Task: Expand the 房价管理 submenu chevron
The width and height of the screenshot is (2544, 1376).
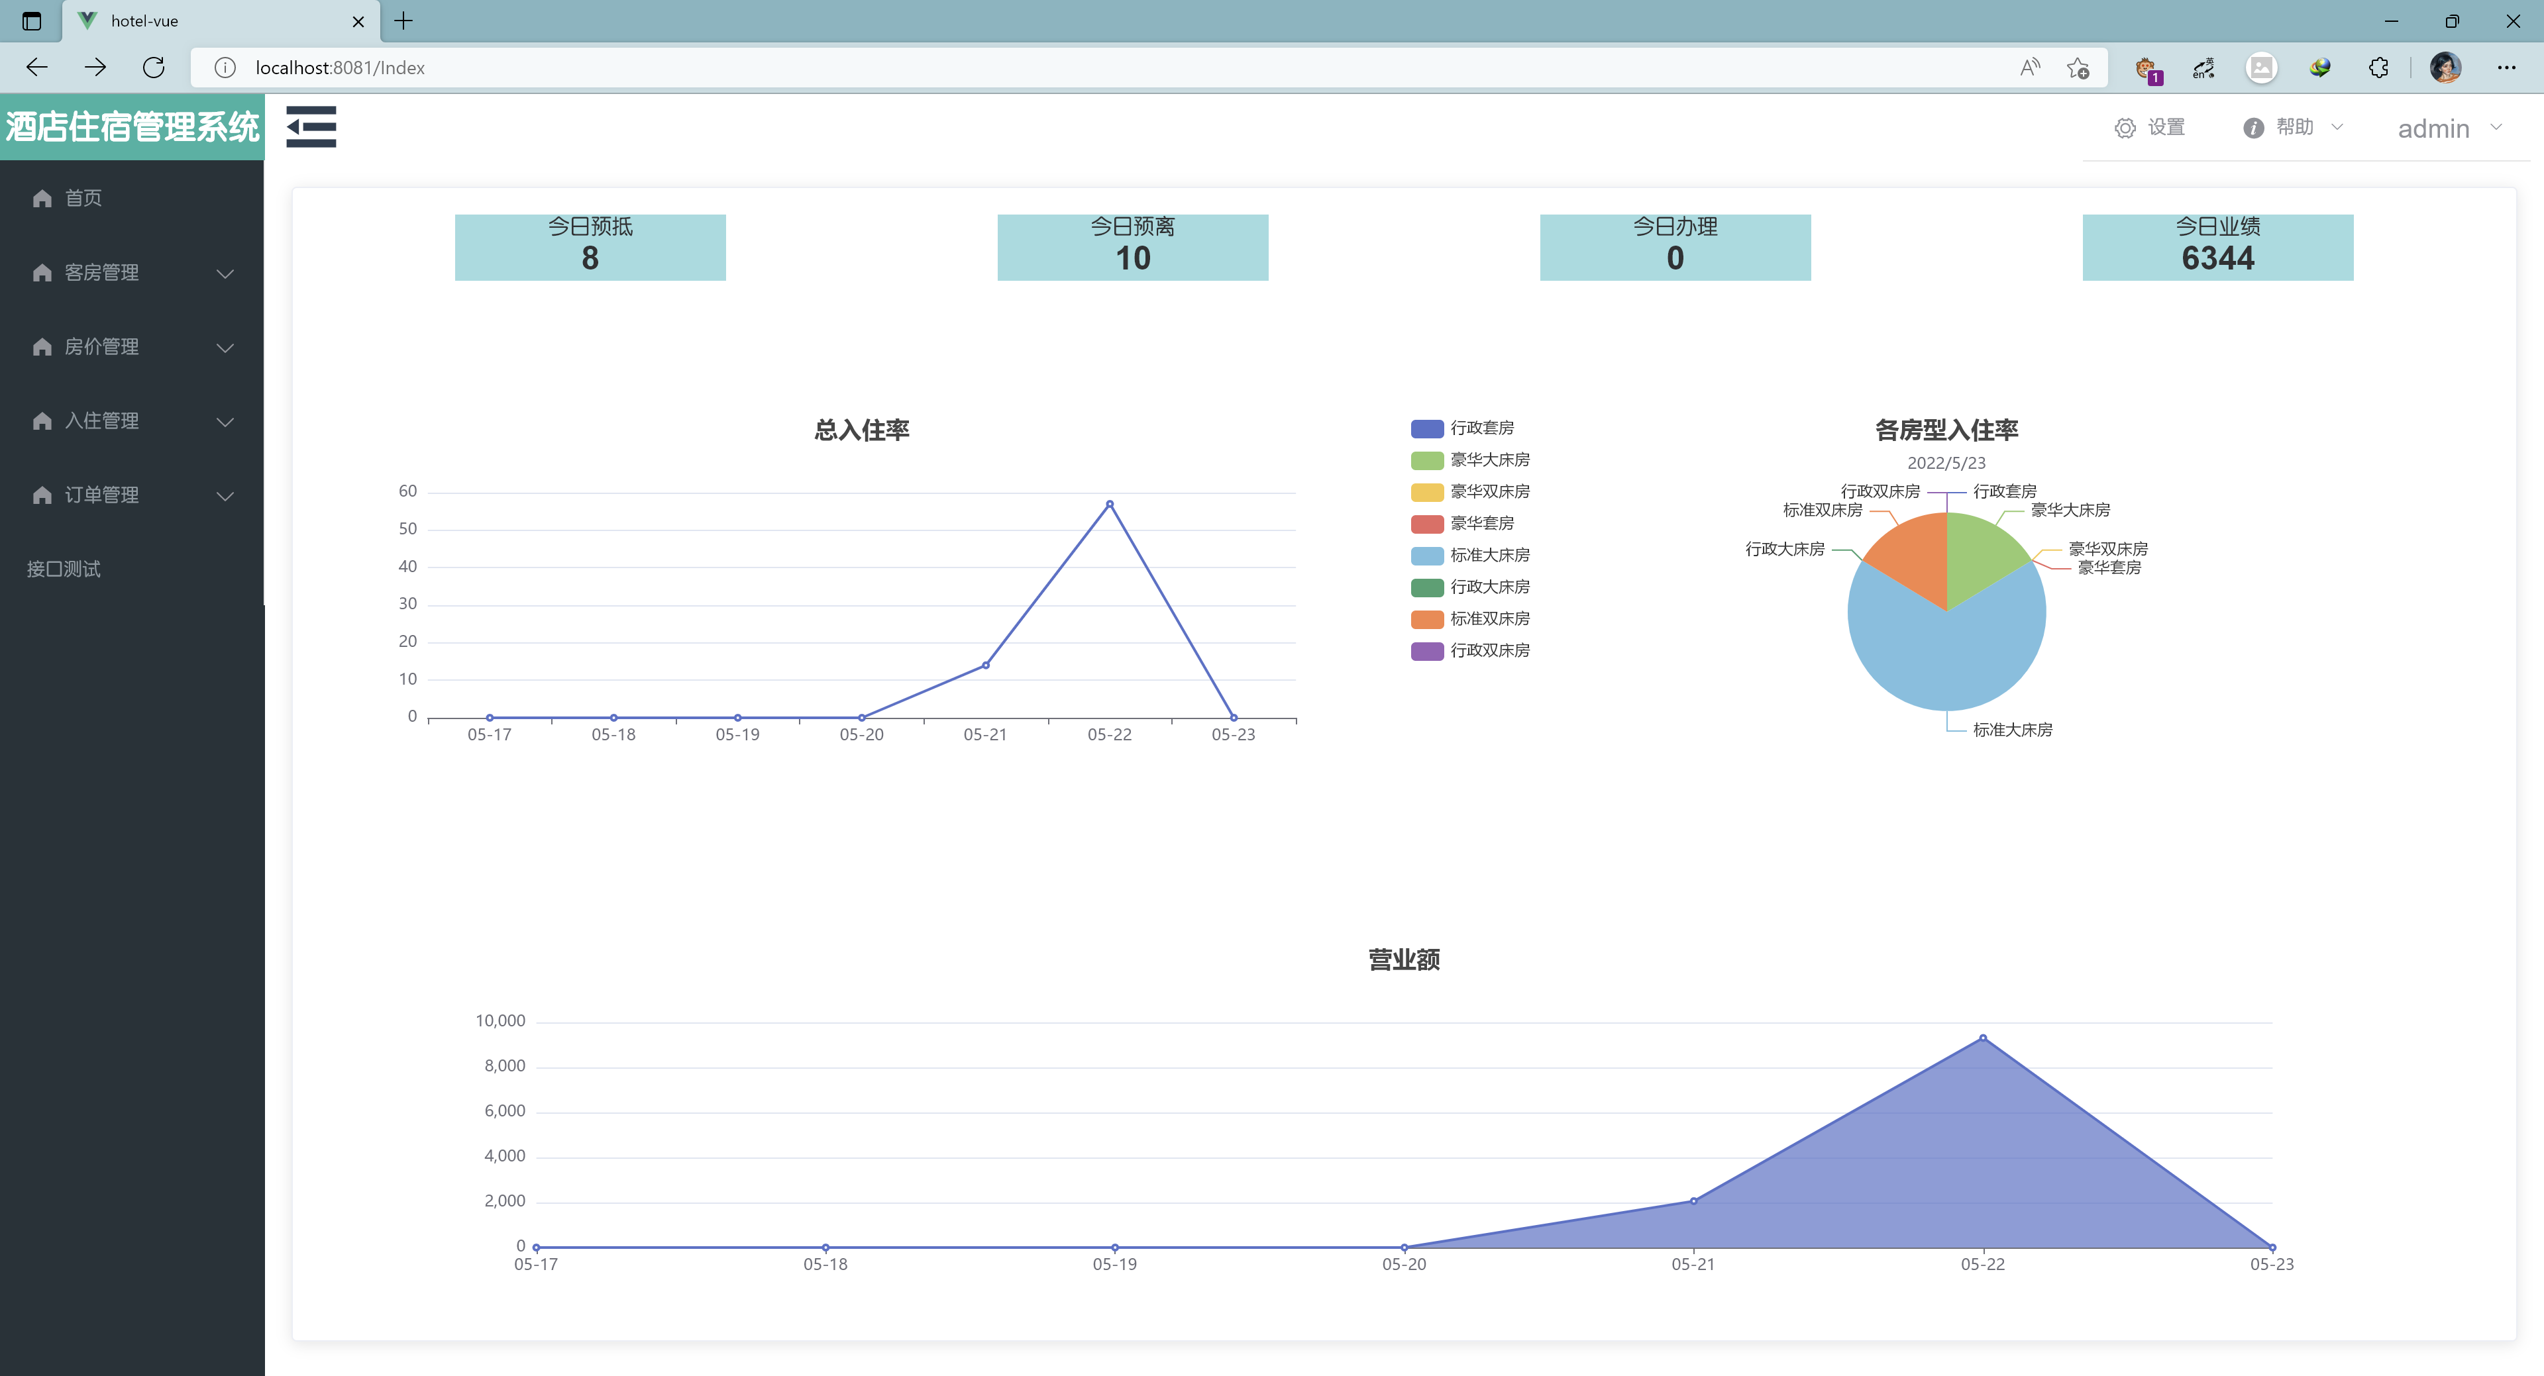Action: [225, 348]
